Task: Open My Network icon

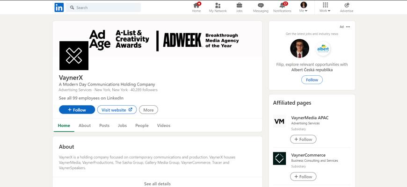Action: point(218,5)
